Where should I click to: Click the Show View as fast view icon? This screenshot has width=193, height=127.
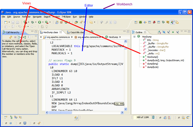6,117
